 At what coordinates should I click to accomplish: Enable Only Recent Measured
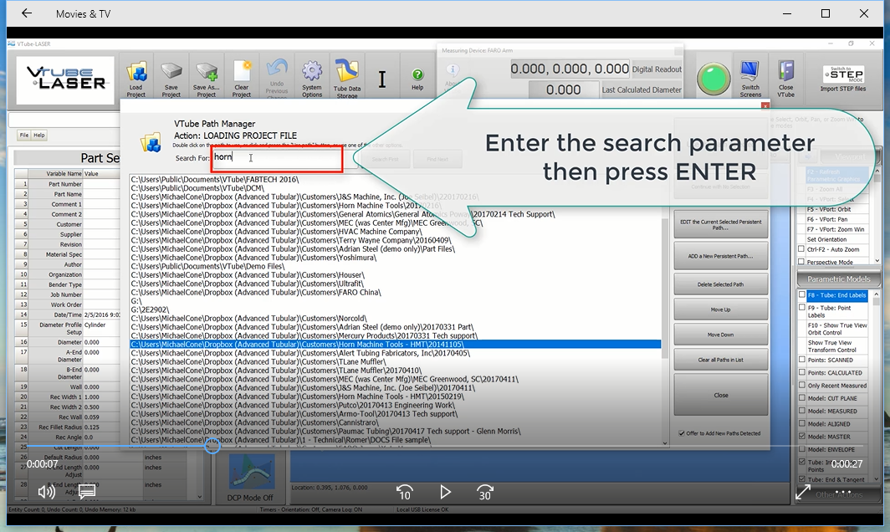pyautogui.click(x=802, y=386)
